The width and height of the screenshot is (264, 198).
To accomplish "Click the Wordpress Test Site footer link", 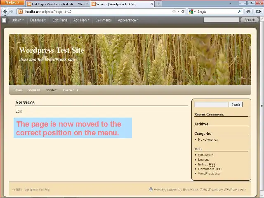I will pos(37,190).
